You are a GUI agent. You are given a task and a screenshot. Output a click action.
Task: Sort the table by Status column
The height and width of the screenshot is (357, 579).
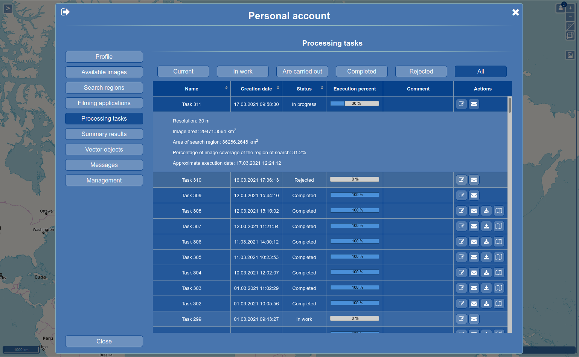coord(322,88)
